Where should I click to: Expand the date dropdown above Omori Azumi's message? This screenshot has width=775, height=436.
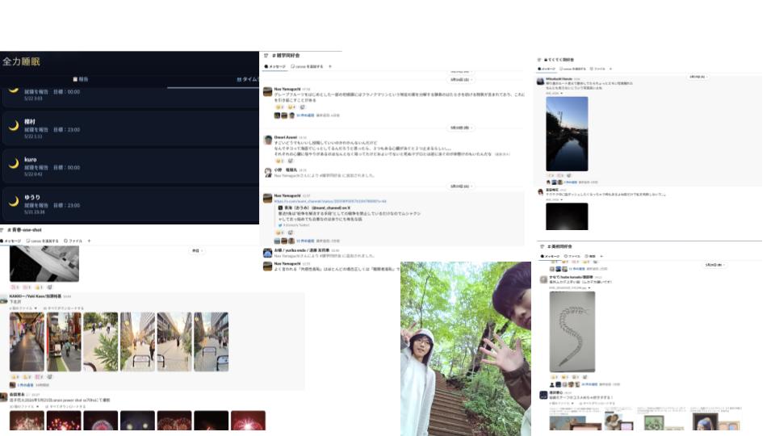click(459, 128)
